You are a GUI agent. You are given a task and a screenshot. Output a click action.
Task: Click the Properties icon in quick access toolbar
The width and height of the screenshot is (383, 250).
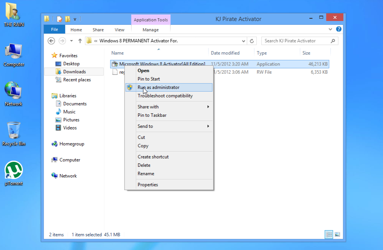(x=59, y=19)
